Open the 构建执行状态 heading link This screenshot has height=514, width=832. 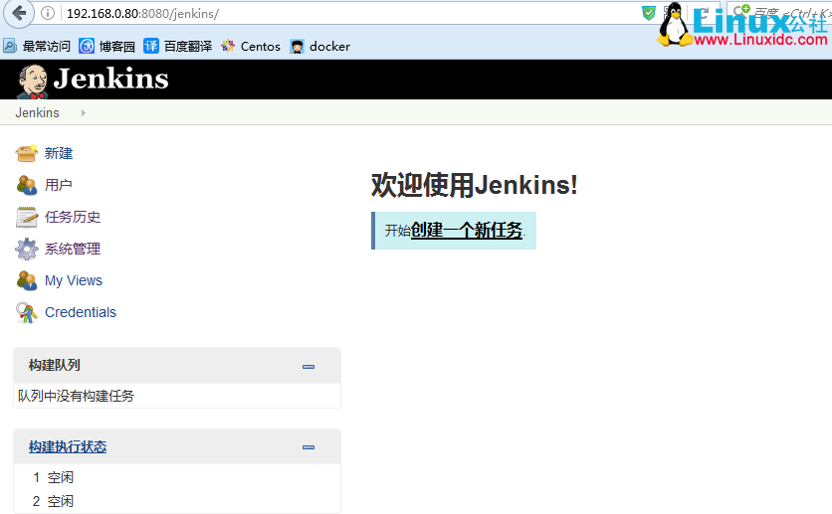click(68, 446)
